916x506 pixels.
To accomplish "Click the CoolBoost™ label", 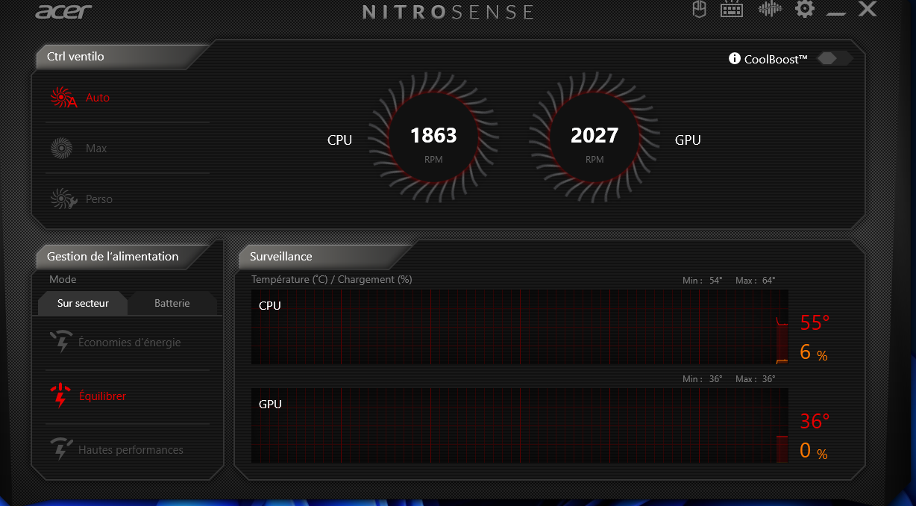I will pyautogui.click(x=776, y=59).
